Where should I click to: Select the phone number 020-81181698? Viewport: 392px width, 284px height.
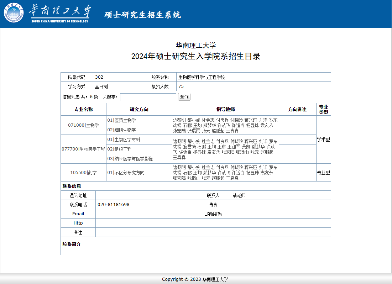click(x=114, y=205)
